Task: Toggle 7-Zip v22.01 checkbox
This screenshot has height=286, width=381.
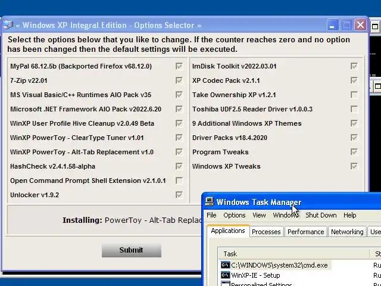Action: pos(179,80)
